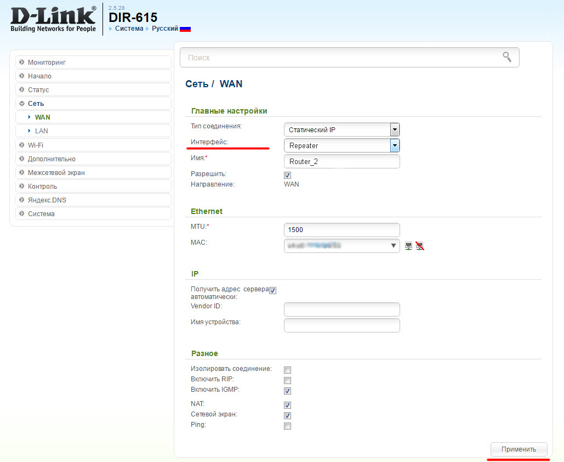
Task: Open Система menu in header
Action: point(129,29)
